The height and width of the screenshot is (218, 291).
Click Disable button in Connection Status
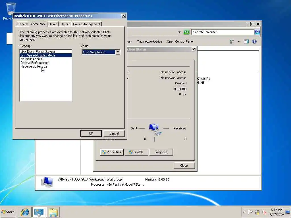click(x=136, y=152)
